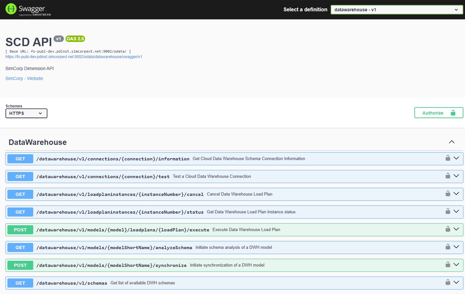Expand the connections information endpoint details
465x294 pixels.
457,158
